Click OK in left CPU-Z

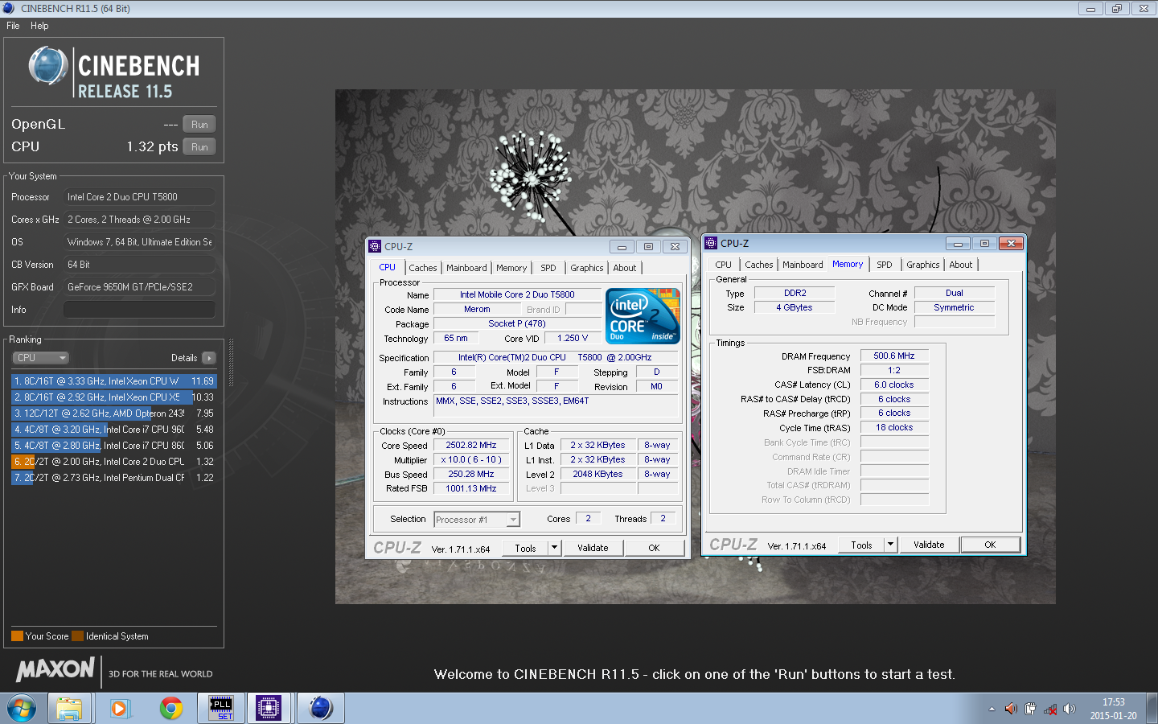654,548
